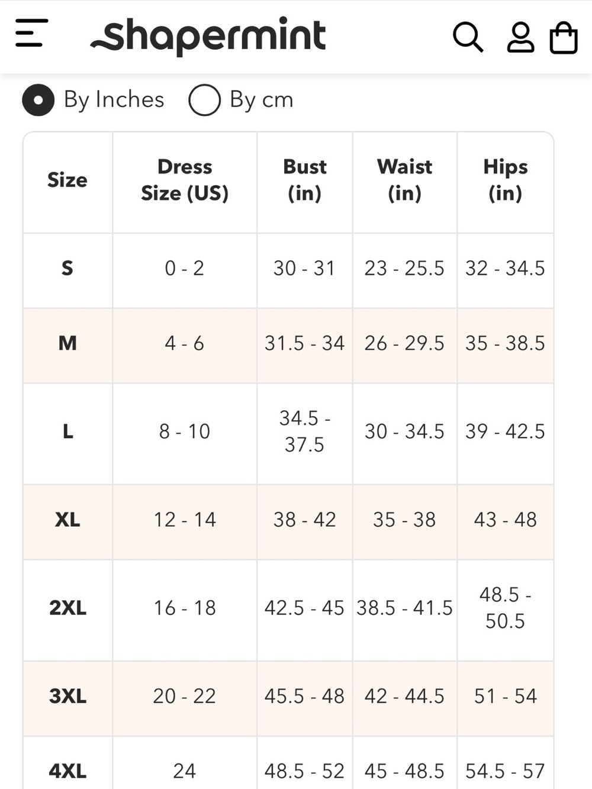Select the 2XL size row label
The image size is (592, 789).
click(x=67, y=608)
